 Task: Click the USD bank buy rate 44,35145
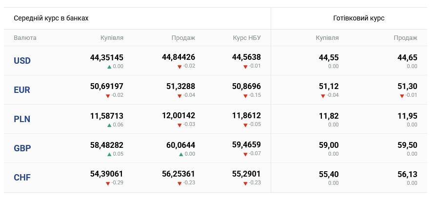coord(106,57)
